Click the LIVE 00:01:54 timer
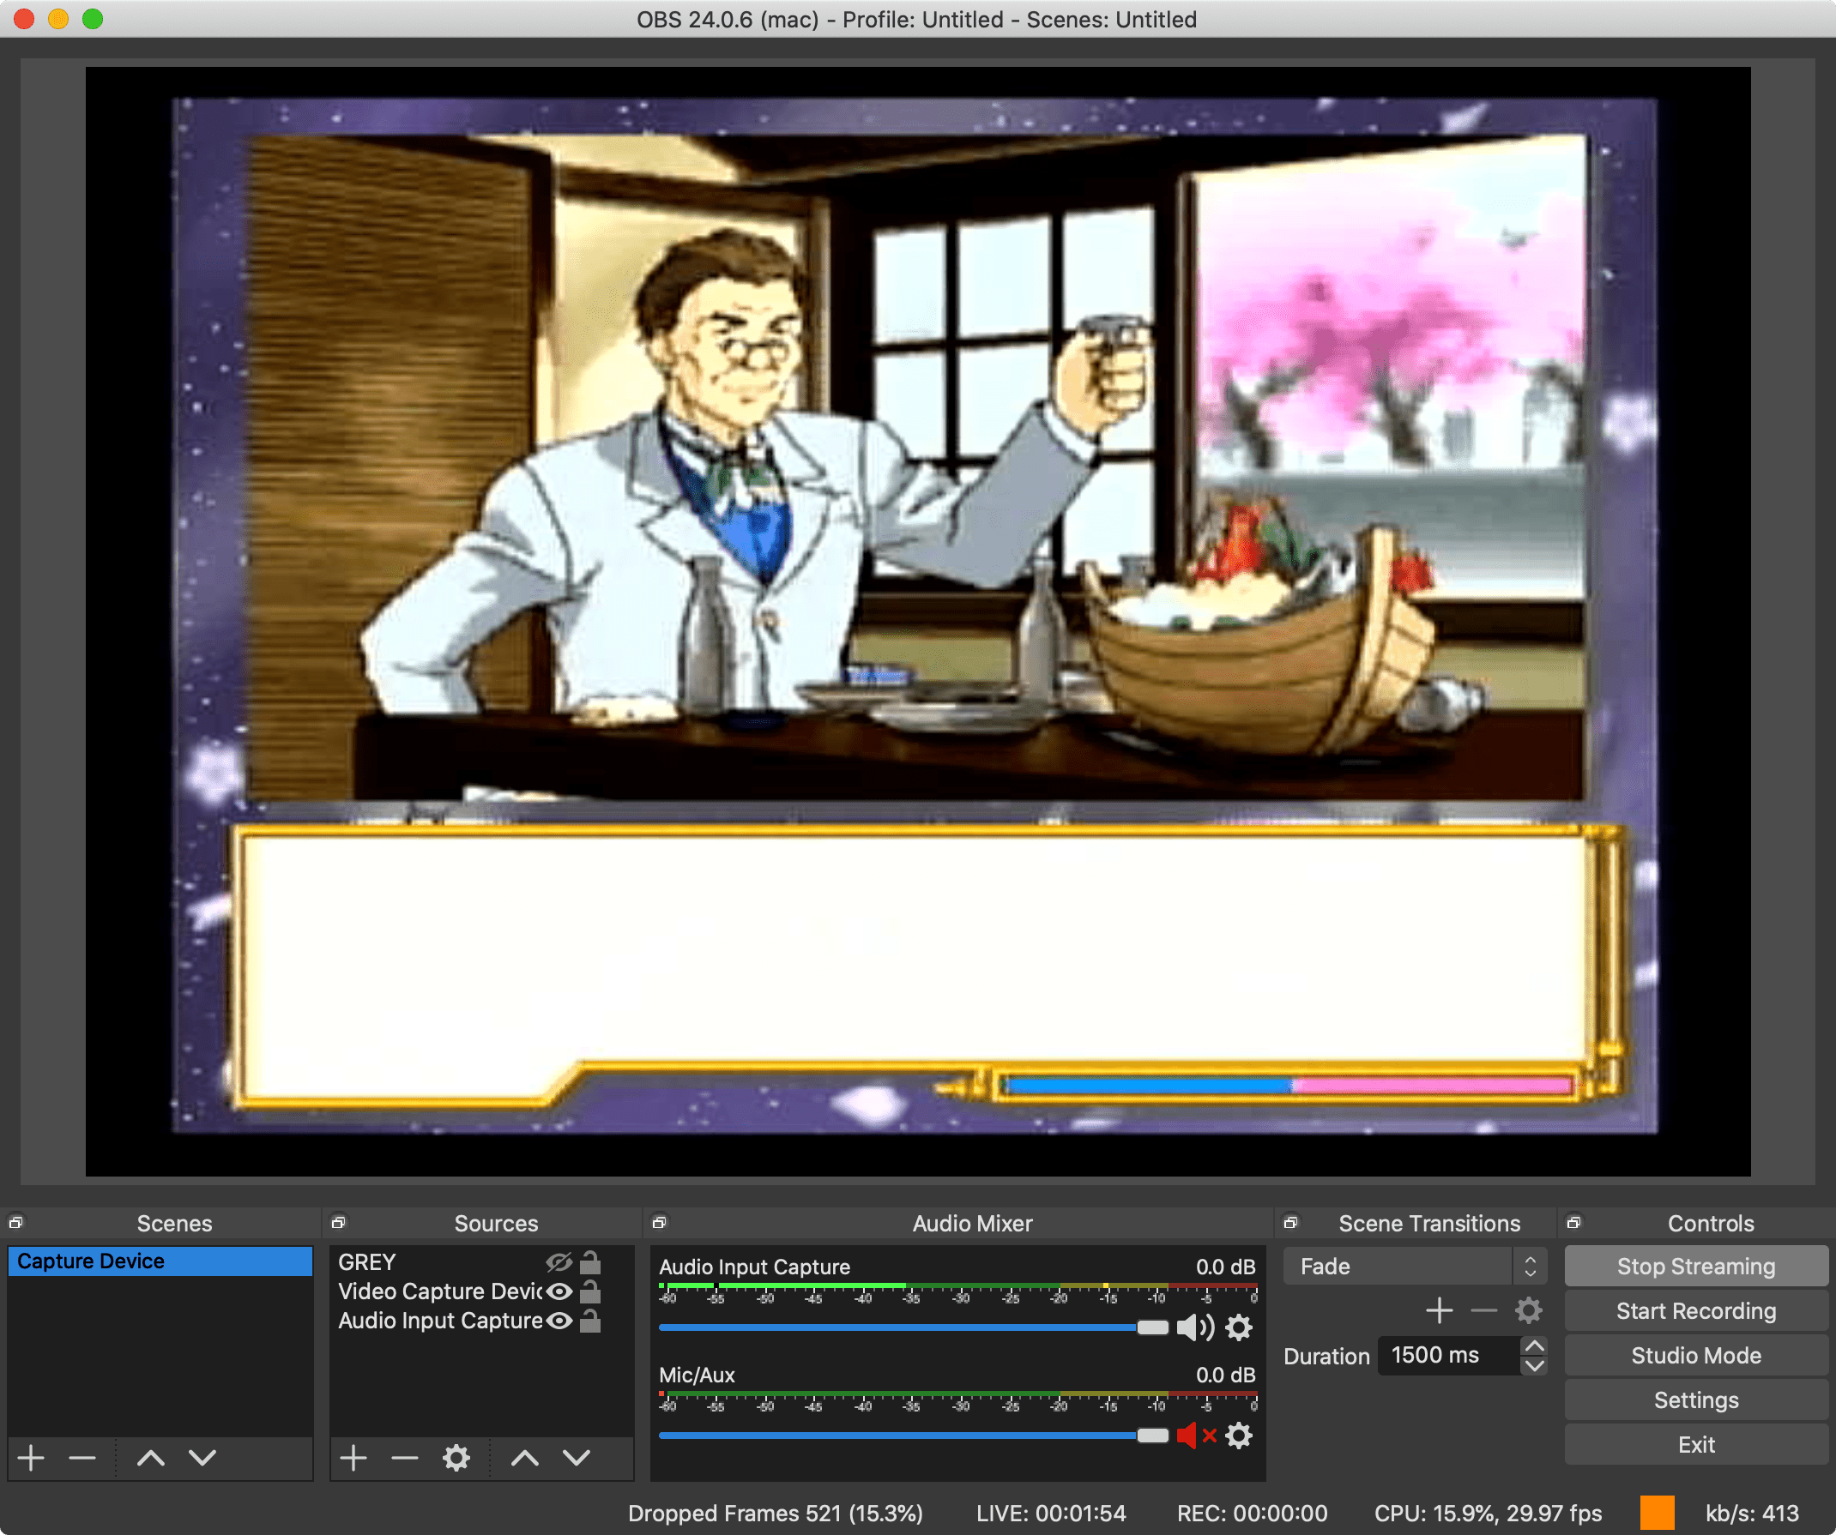Screen dimensions: 1836x1535 (1051, 1514)
